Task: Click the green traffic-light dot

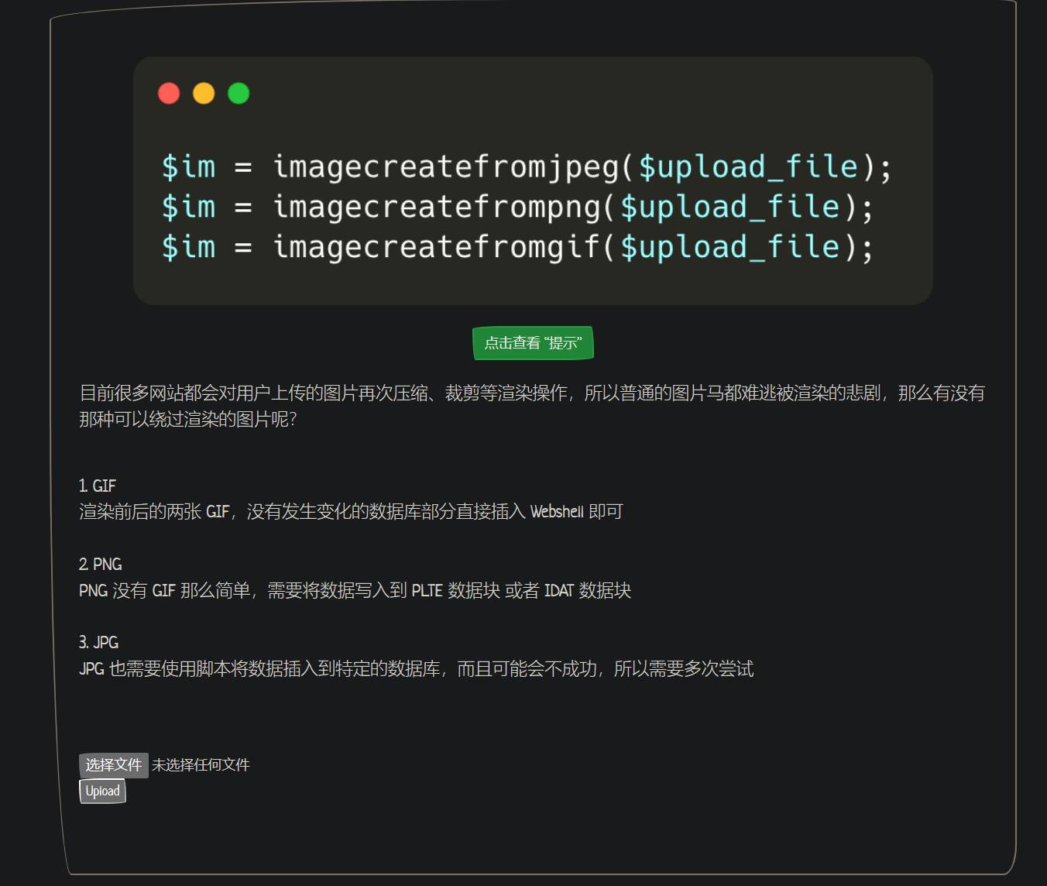Action: click(239, 93)
